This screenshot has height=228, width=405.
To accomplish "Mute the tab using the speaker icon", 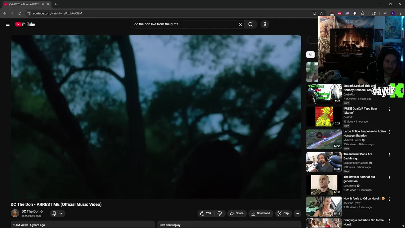I will [x=43, y=4].
